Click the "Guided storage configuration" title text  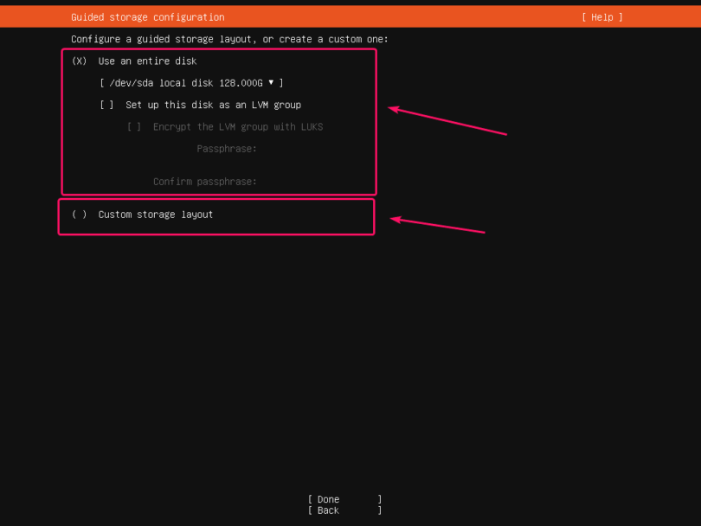[147, 17]
